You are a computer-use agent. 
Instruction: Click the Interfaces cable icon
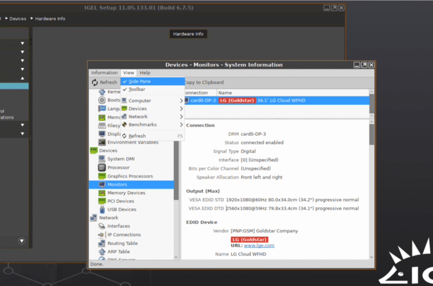coord(102,226)
